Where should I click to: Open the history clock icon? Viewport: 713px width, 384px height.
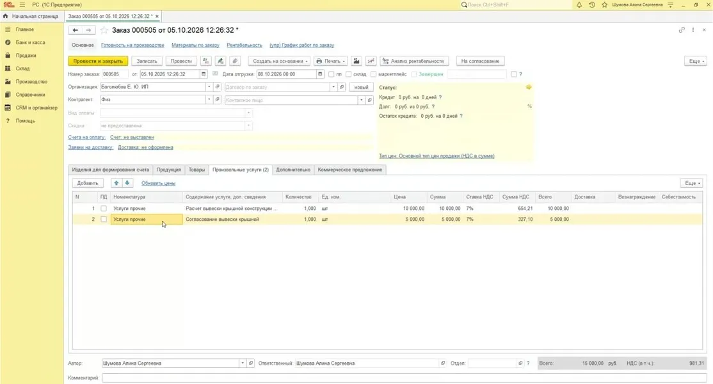point(591,5)
